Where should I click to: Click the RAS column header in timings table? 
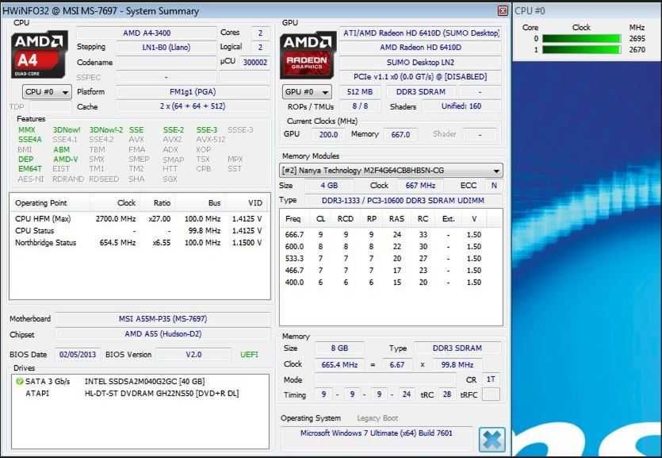coord(396,219)
